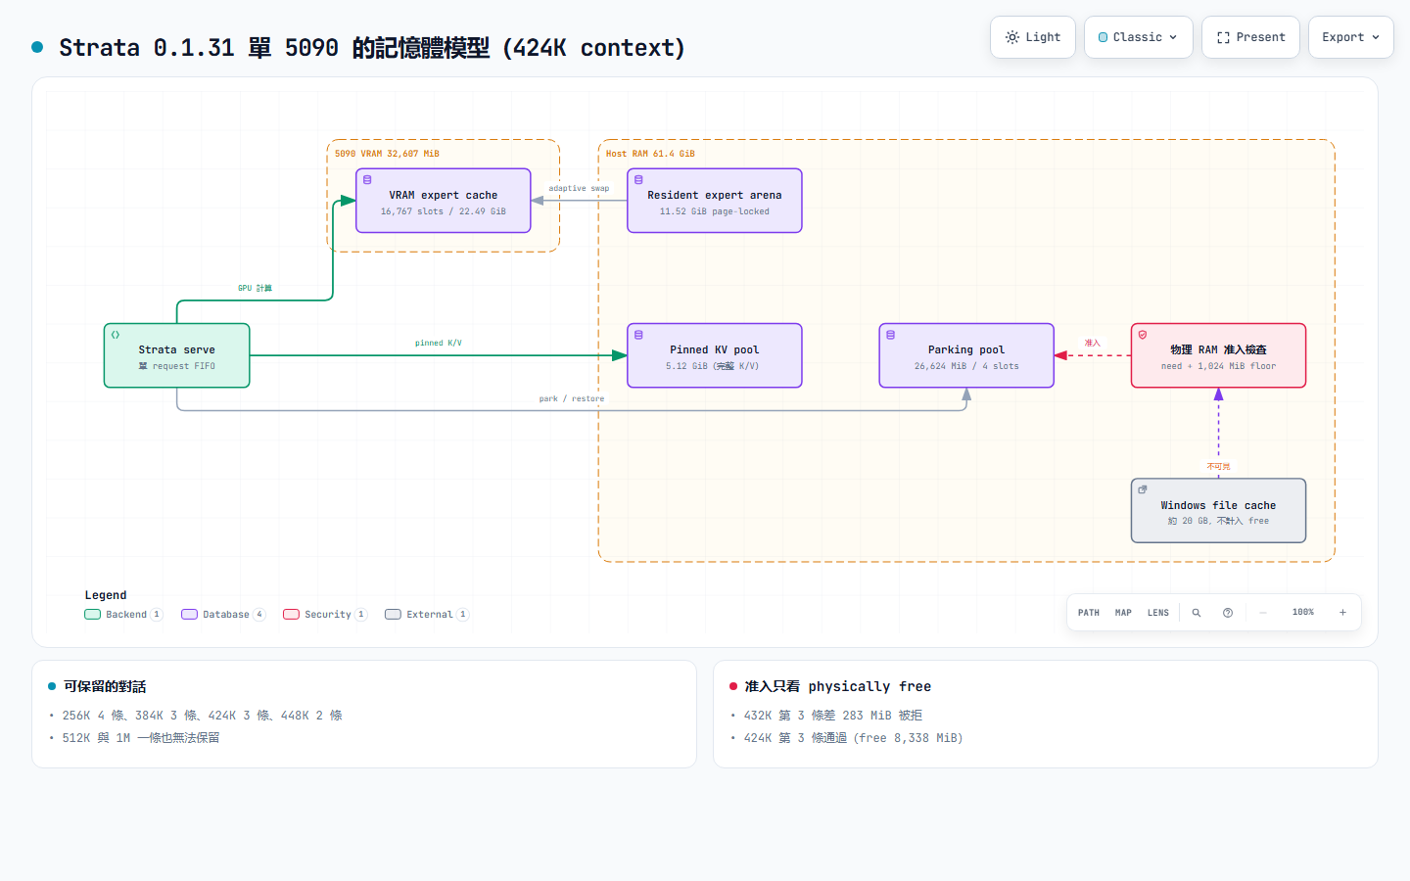Click the code icon on Strata serve
The width and height of the screenshot is (1410, 881).
[x=116, y=335]
